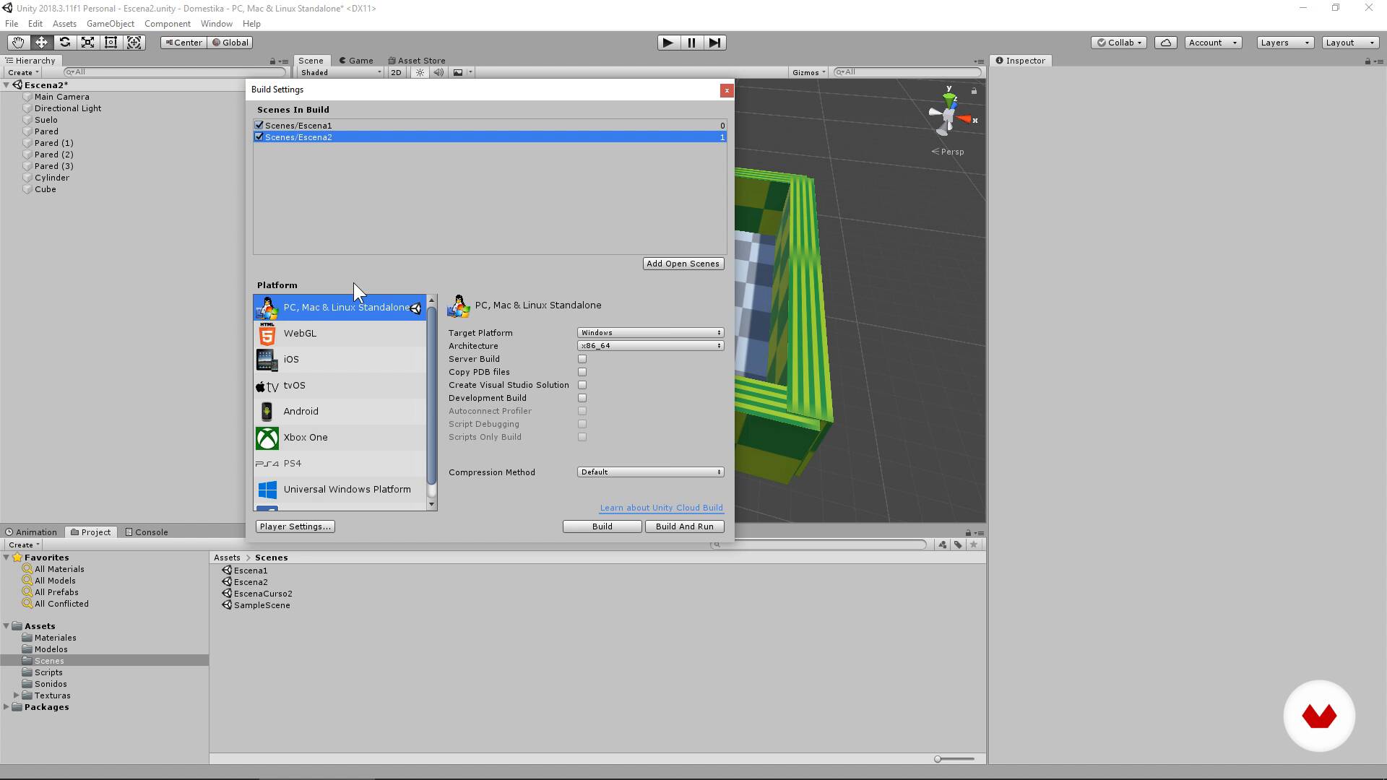Screen dimensions: 1387x780
Task: Enable Copy PDB files checkbox
Action: click(x=582, y=372)
